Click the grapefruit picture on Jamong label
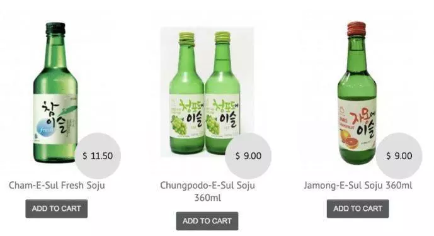Image resolution: width=434 pixels, height=236 pixels. (349, 139)
